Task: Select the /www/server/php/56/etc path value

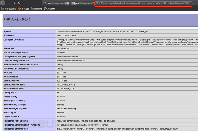Action: (x=67, y=57)
